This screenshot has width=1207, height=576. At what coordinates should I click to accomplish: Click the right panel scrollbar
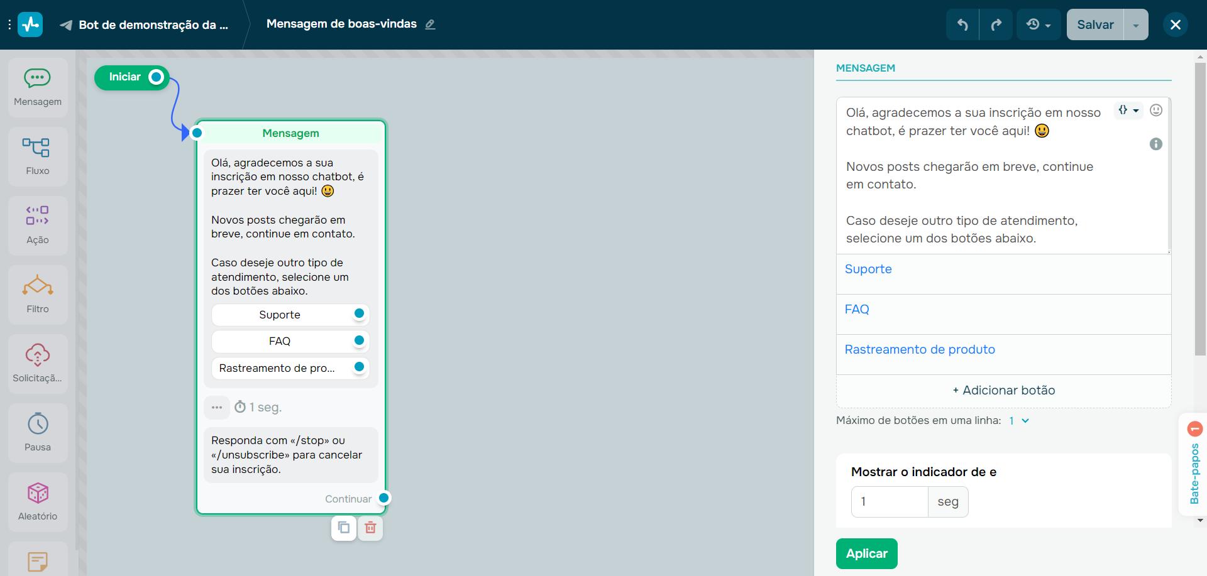(x=1200, y=209)
